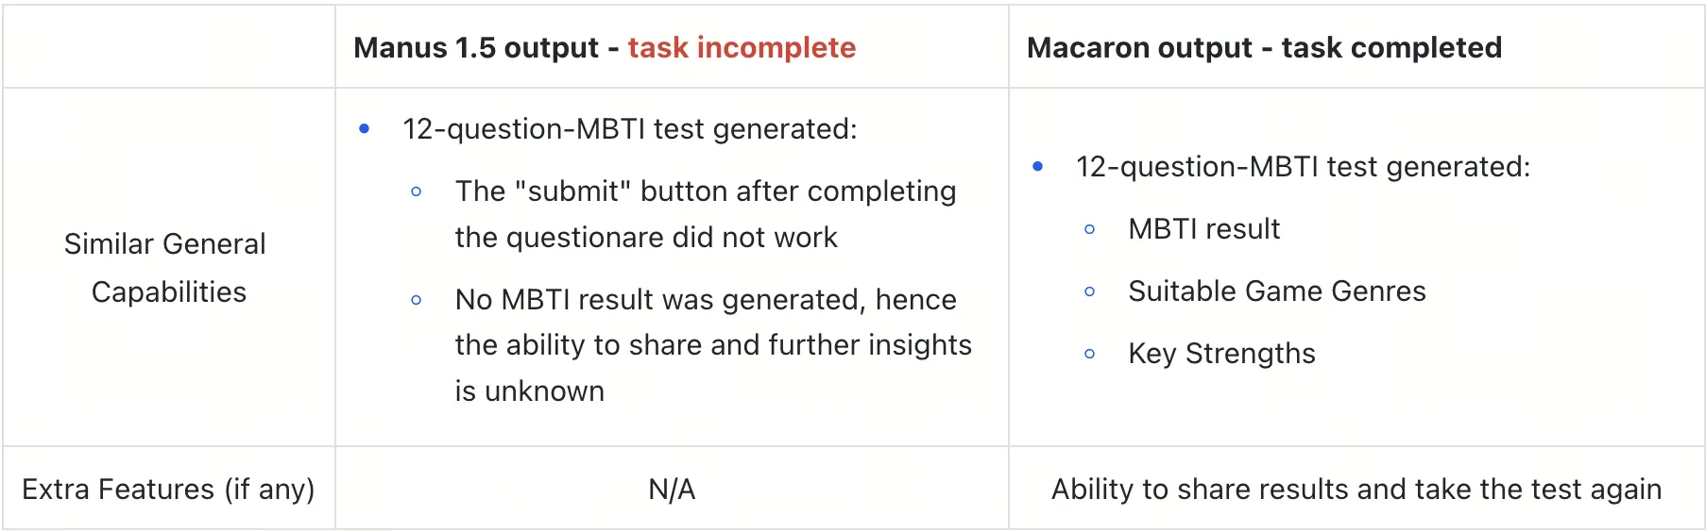Click "12-question-MBTI test generated" in Macaron column
The image size is (1706, 532).
(x=1303, y=167)
